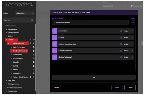Select Basic Corrections macro in tree
The height and width of the screenshot is (95, 145).
click(x=19, y=47)
